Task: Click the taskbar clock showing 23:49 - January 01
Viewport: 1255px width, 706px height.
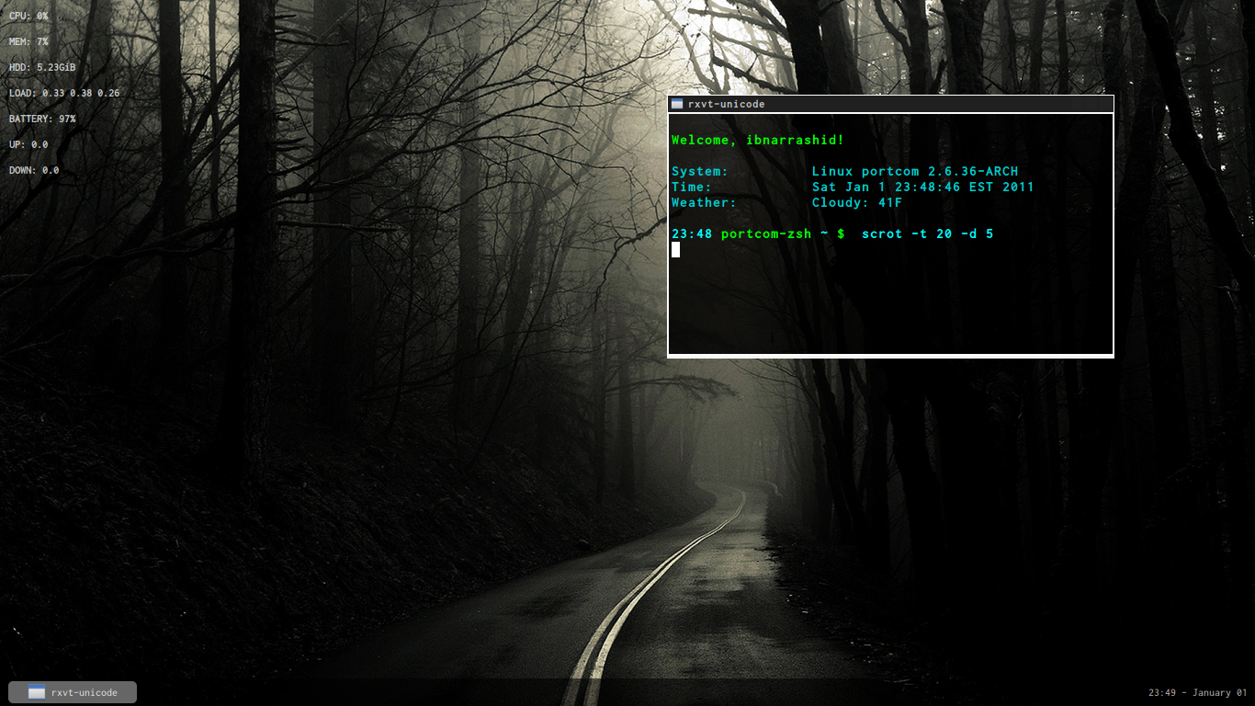Action: pyautogui.click(x=1197, y=692)
